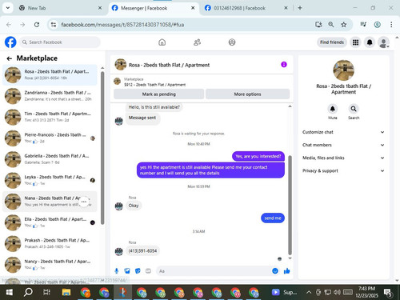Click Find friends button
The image size is (400, 300).
coord(332,42)
